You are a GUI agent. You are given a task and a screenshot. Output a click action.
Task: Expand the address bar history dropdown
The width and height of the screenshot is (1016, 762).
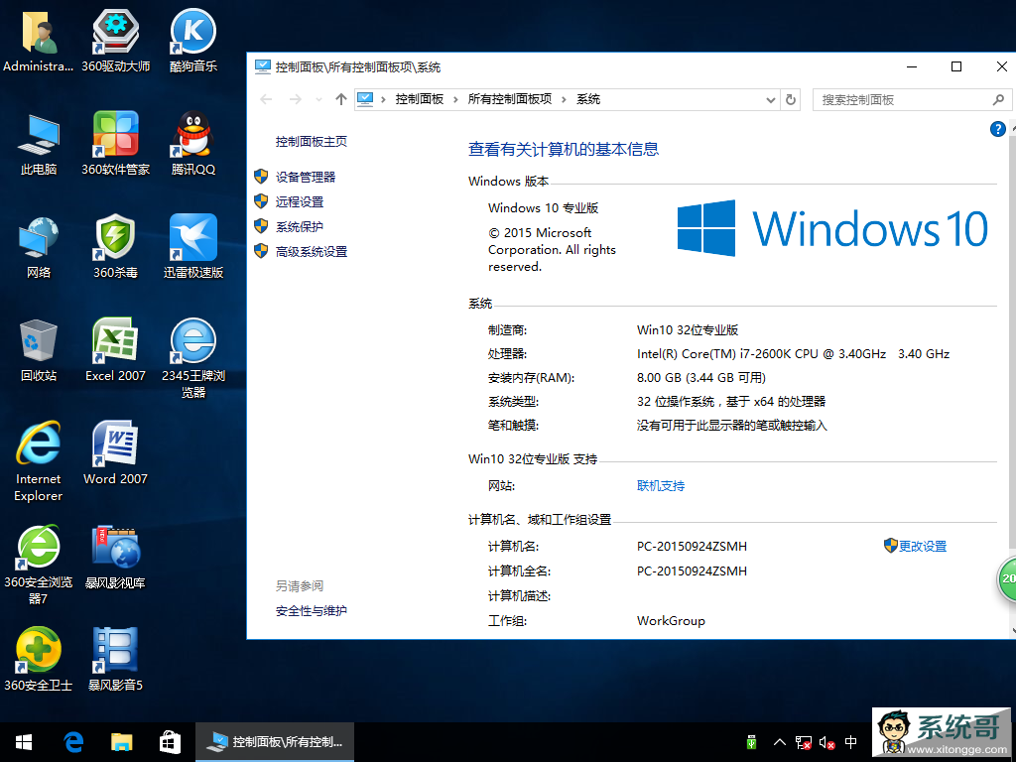click(x=770, y=100)
